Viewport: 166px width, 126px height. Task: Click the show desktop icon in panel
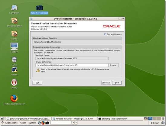click(x=2, y=118)
